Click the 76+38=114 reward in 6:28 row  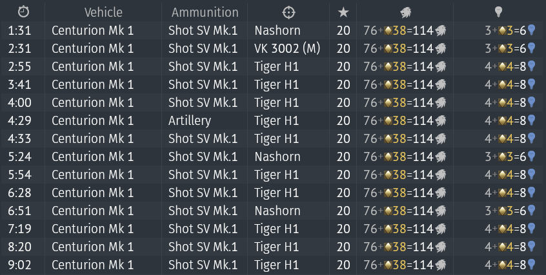tap(398, 193)
